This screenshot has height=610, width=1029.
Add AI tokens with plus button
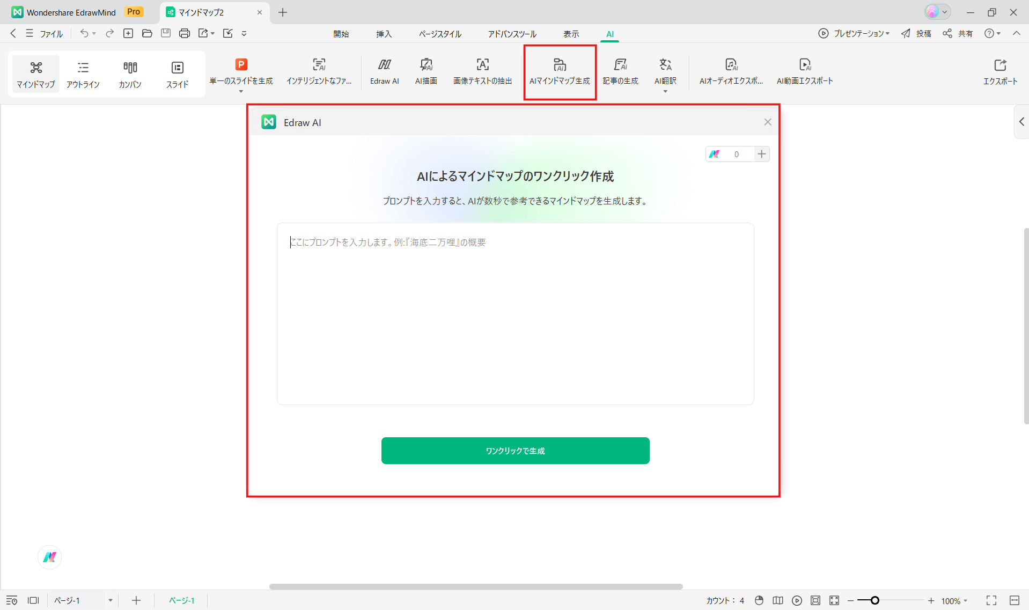762,154
